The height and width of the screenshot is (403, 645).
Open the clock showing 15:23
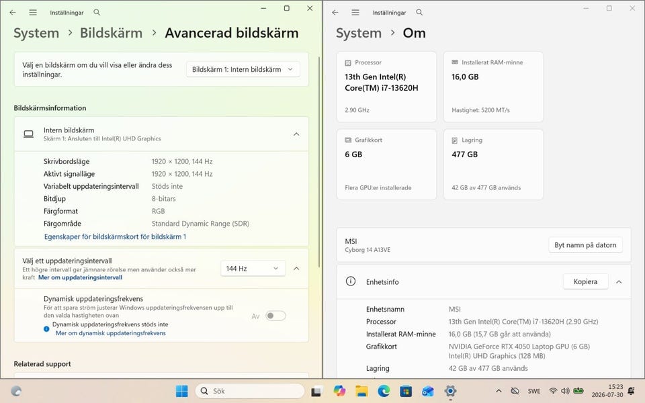[x=607, y=391]
